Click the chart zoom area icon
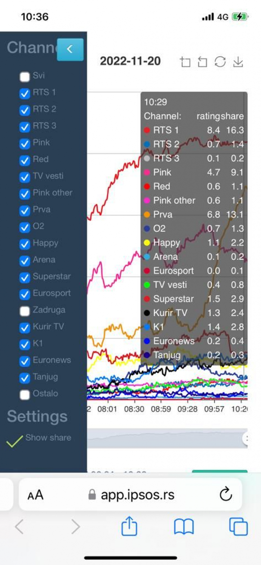This screenshot has height=565, width=261. point(185,62)
